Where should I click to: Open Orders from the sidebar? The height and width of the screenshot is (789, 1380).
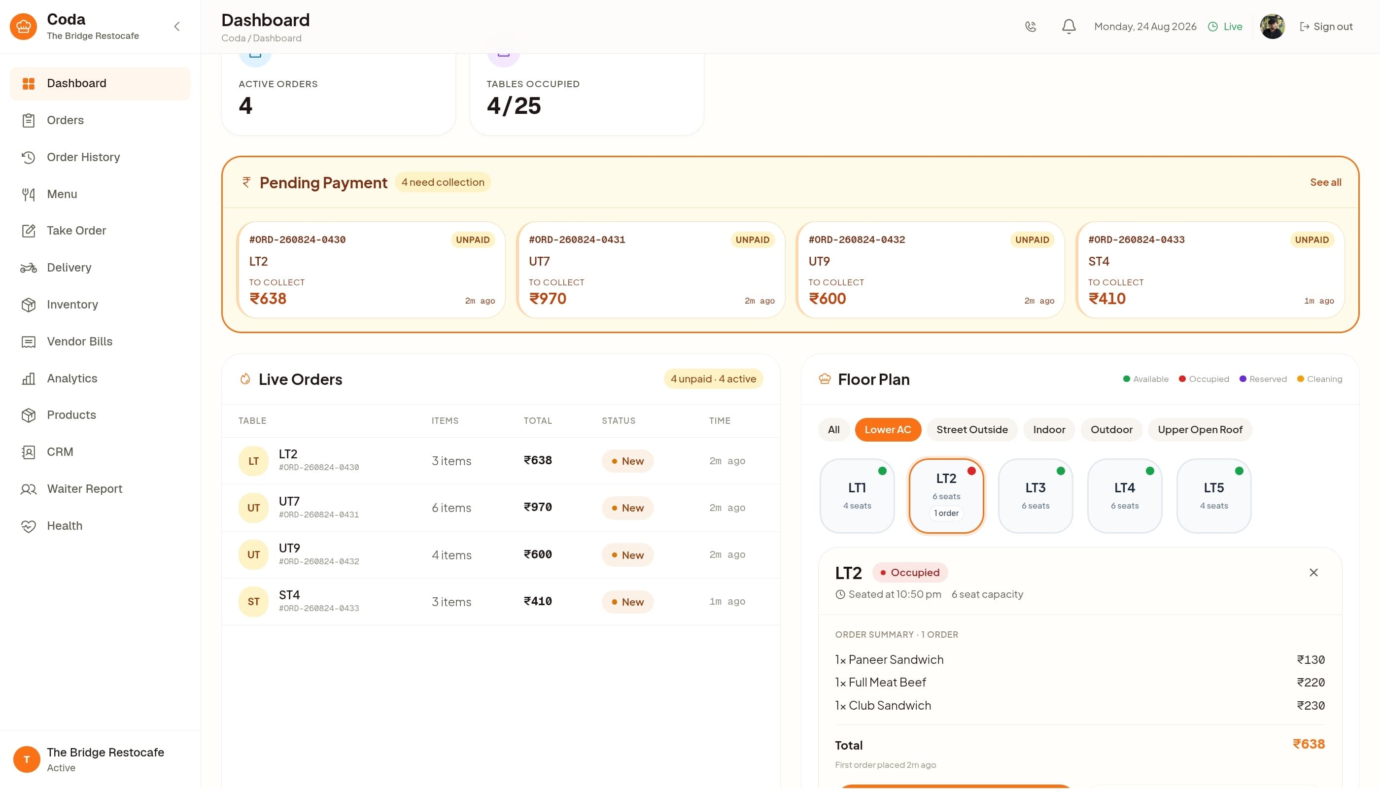tap(100, 120)
